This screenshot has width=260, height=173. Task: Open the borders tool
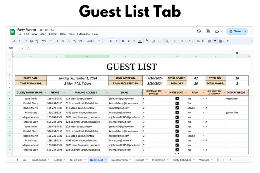(153, 41)
